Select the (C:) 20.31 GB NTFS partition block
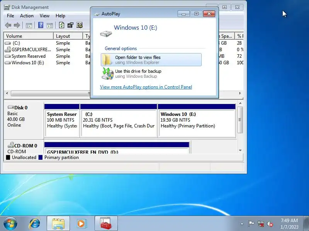The image size is (309, 231). coord(119,121)
